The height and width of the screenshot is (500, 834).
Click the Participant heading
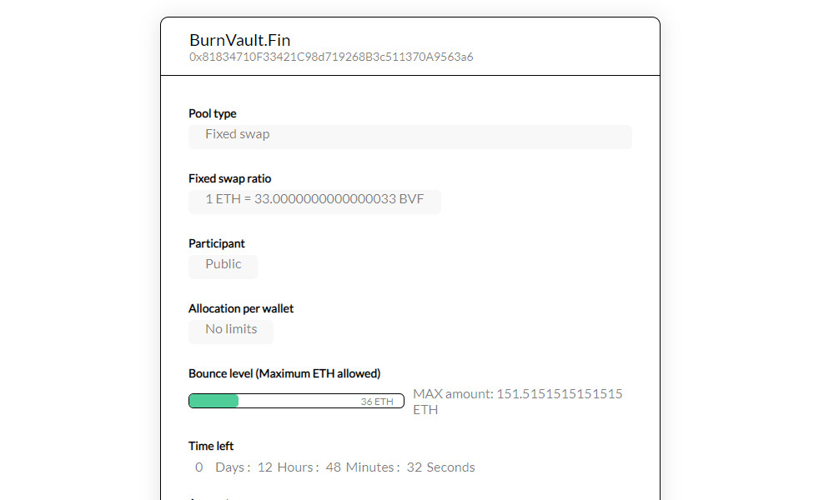pyautogui.click(x=217, y=243)
